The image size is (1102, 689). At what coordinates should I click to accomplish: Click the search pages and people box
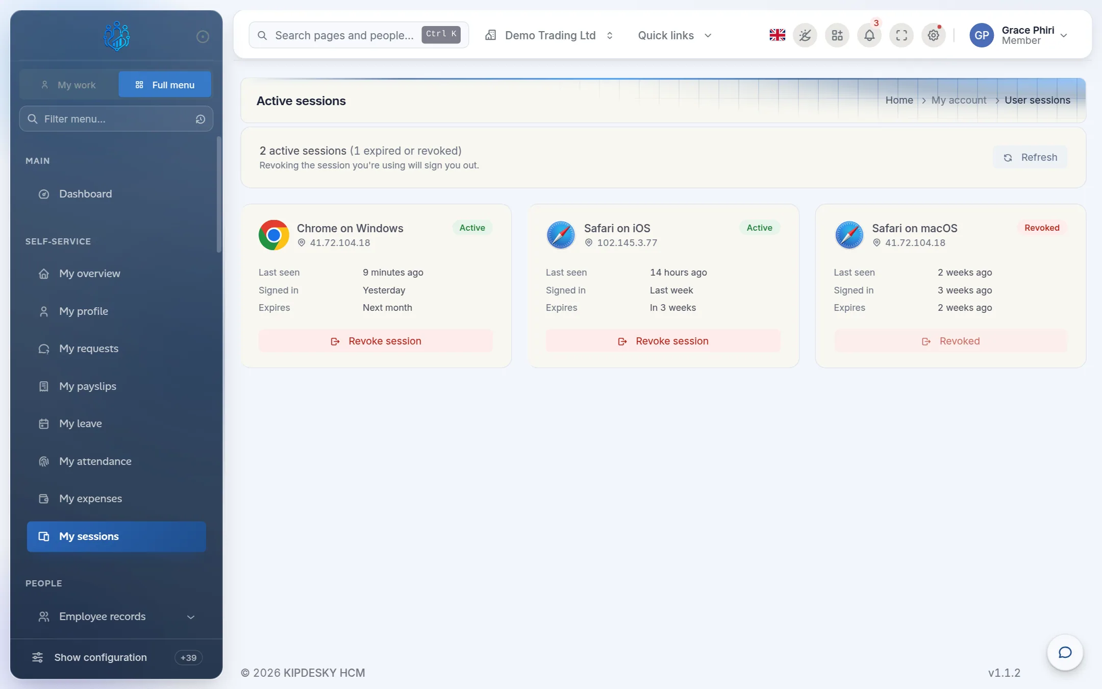point(359,35)
